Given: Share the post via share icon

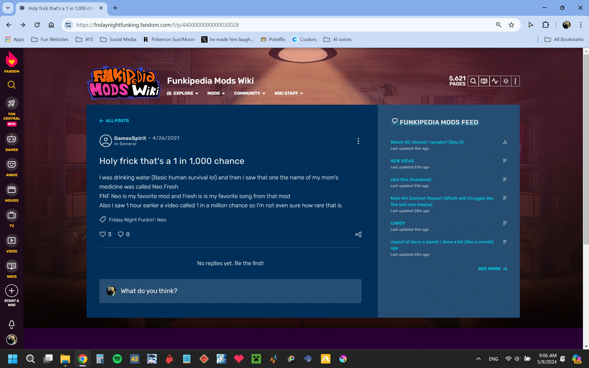Looking at the screenshot, I should [358, 234].
